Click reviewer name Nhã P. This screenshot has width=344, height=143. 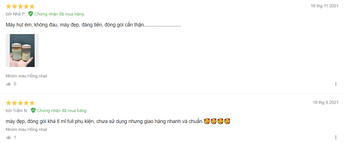point(19,14)
